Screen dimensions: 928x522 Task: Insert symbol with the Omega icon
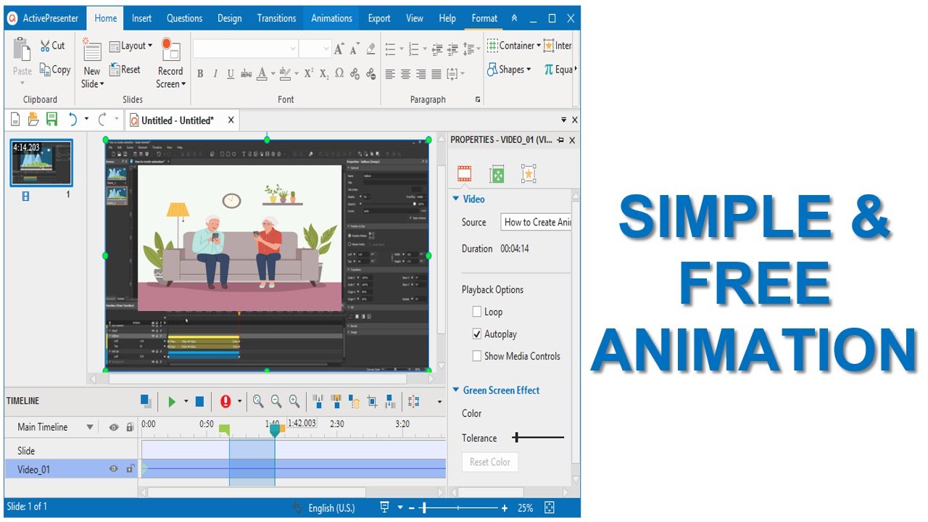tap(339, 73)
